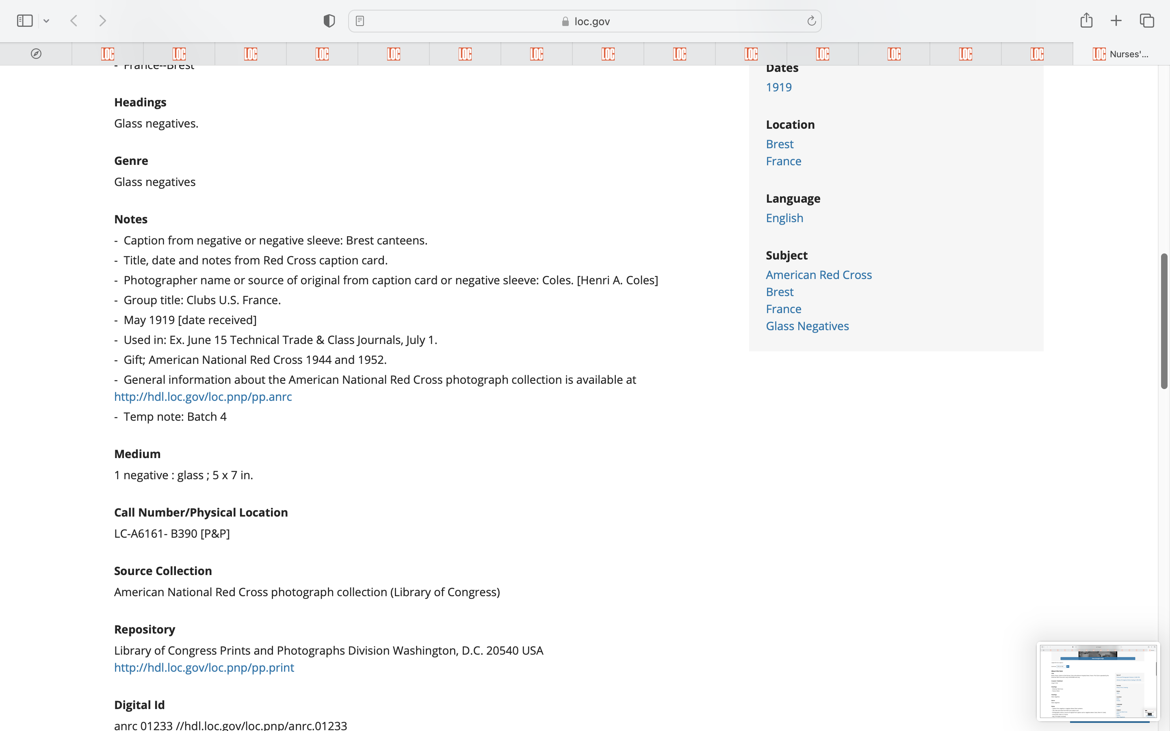Go forward with the forward arrow
Image resolution: width=1170 pixels, height=731 pixels.
(x=102, y=21)
